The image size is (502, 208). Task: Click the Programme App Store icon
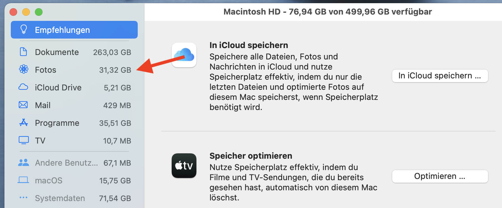tap(23, 122)
